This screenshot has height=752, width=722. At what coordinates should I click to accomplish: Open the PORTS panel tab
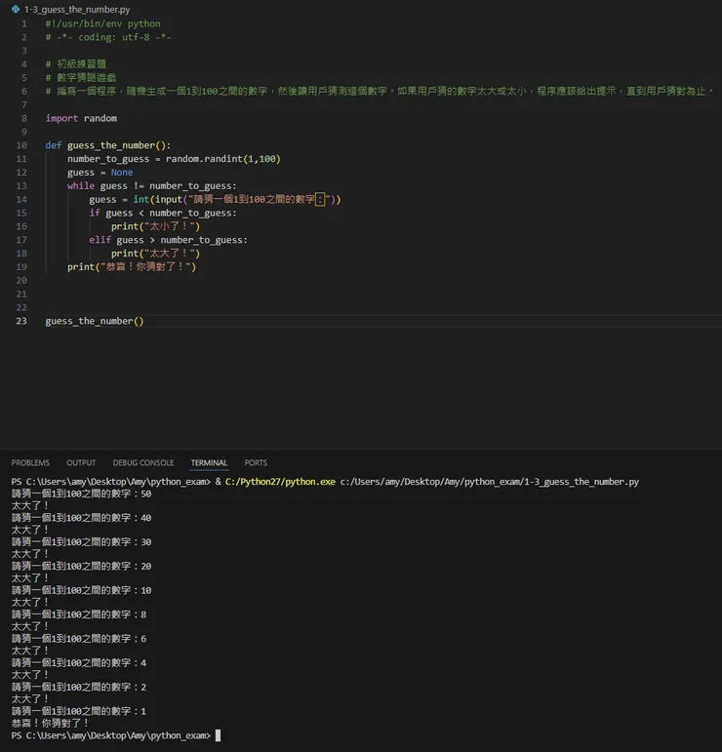click(256, 462)
